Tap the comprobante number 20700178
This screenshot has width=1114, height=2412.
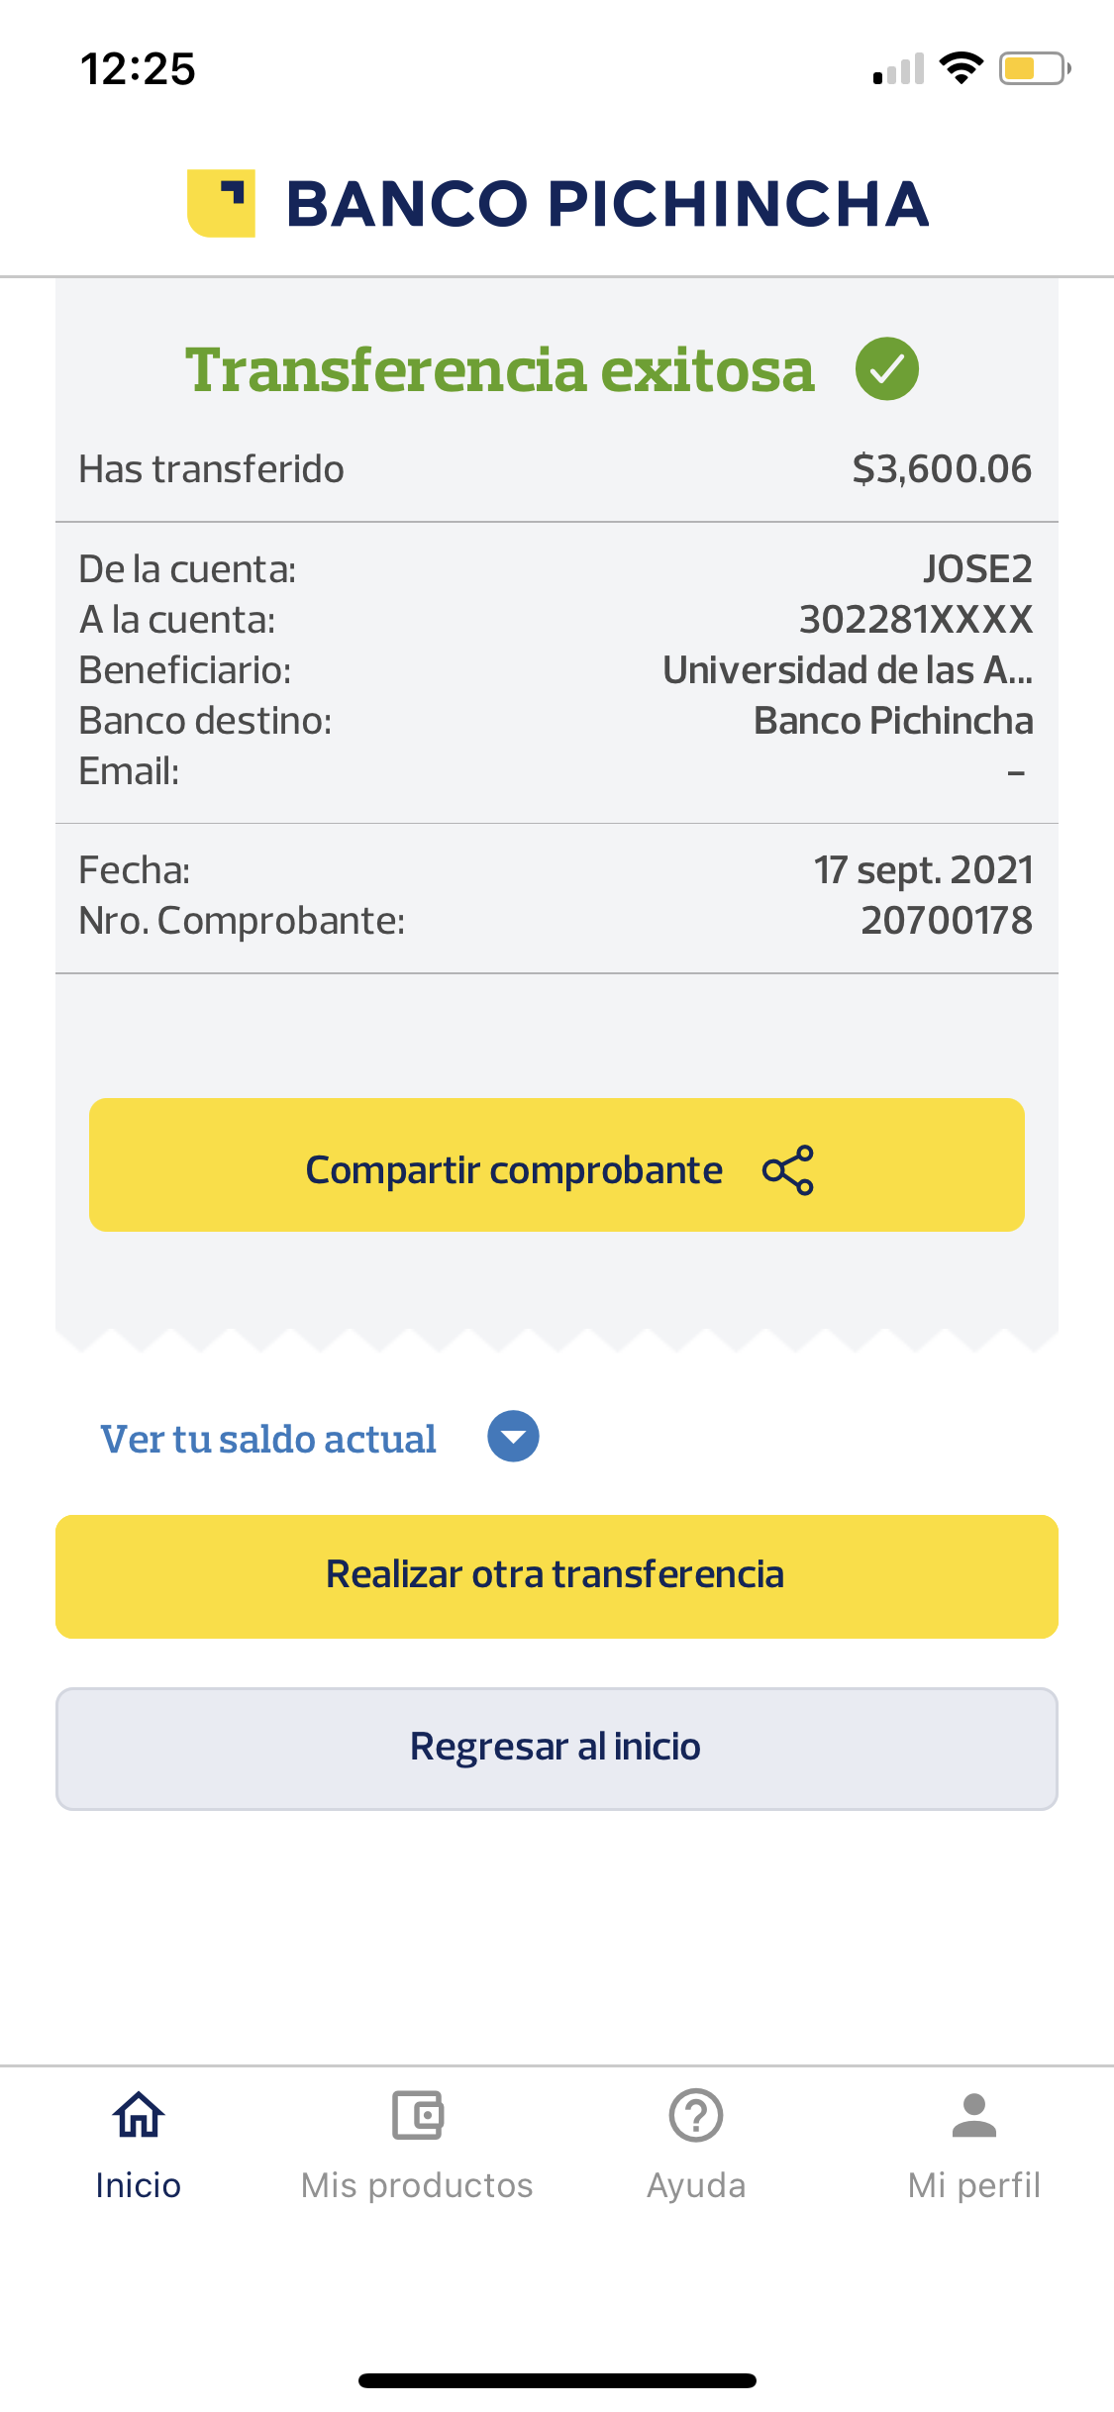[x=947, y=921]
